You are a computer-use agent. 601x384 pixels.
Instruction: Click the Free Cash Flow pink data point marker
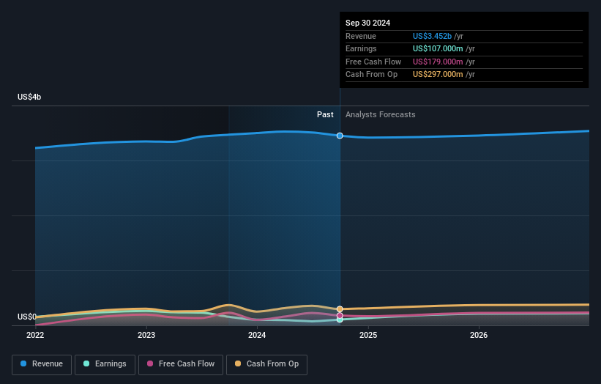tap(340, 315)
